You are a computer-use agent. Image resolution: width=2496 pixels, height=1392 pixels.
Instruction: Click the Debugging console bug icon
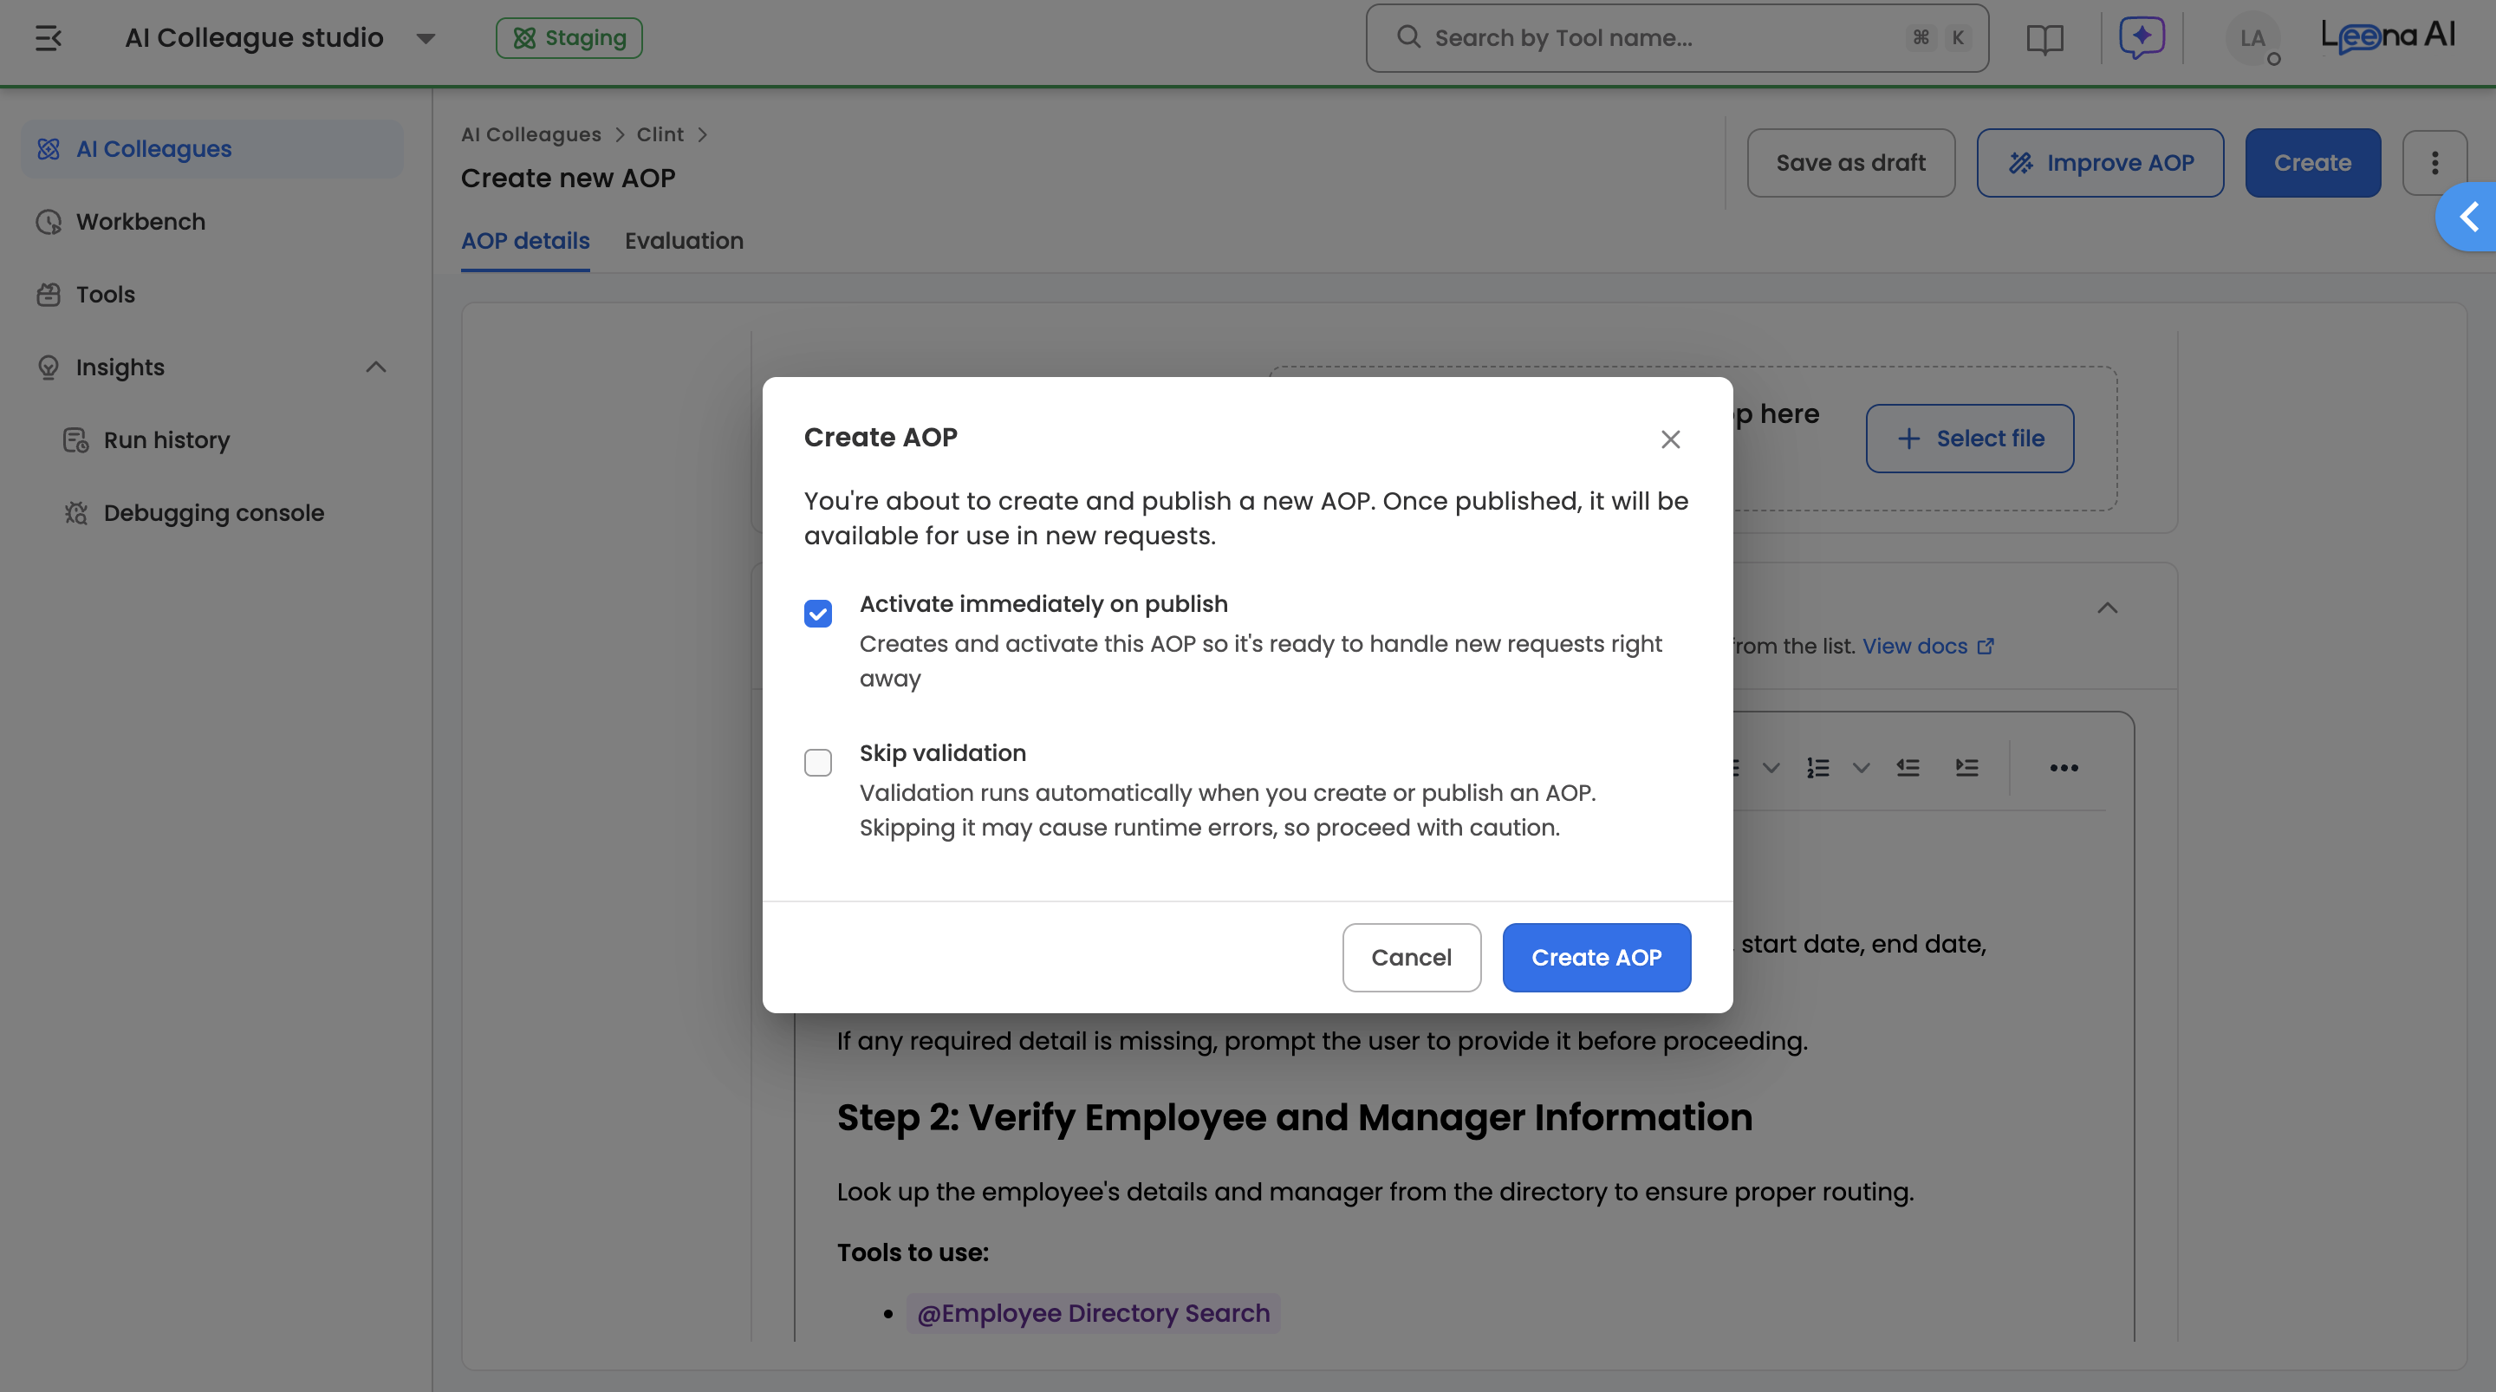click(75, 513)
